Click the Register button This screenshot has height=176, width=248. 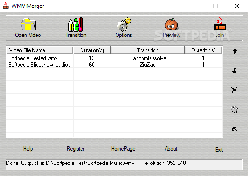(75, 149)
